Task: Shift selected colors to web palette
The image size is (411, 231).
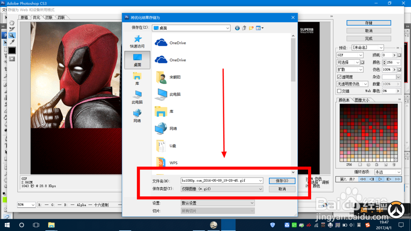Action: click(x=368, y=165)
